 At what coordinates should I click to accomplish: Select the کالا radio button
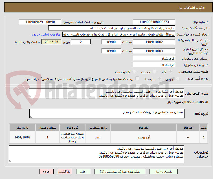tap(170, 72)
